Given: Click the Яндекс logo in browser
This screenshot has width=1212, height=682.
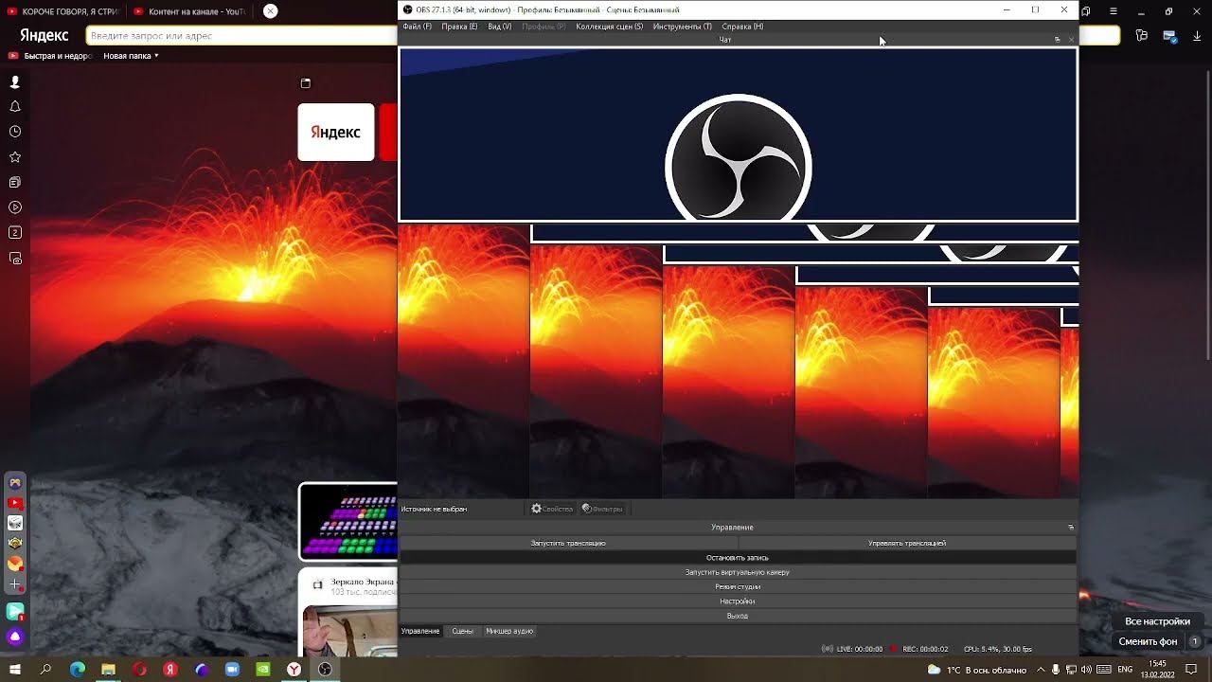Looking at the screenshot, I should pos(45,36).
